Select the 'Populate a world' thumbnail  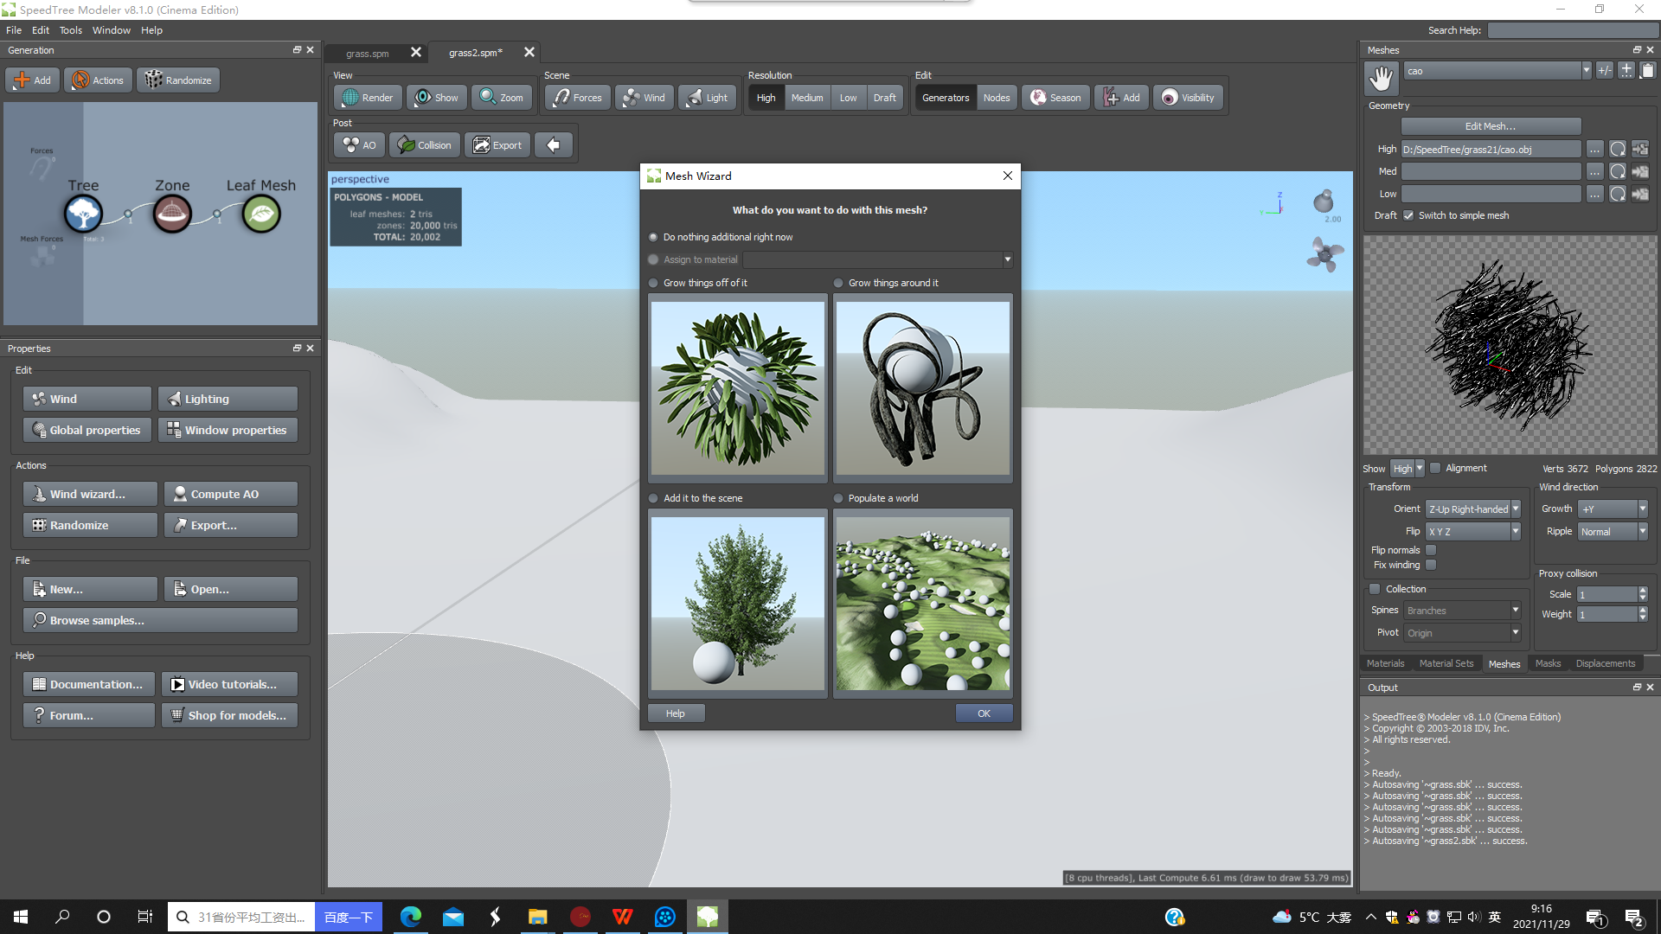pos(922,603)
